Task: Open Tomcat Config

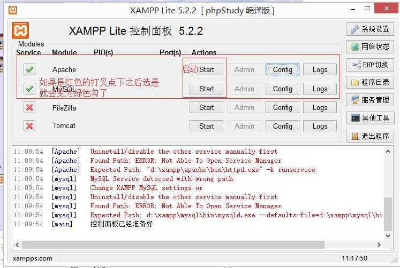Action: (x=282, y=126)
